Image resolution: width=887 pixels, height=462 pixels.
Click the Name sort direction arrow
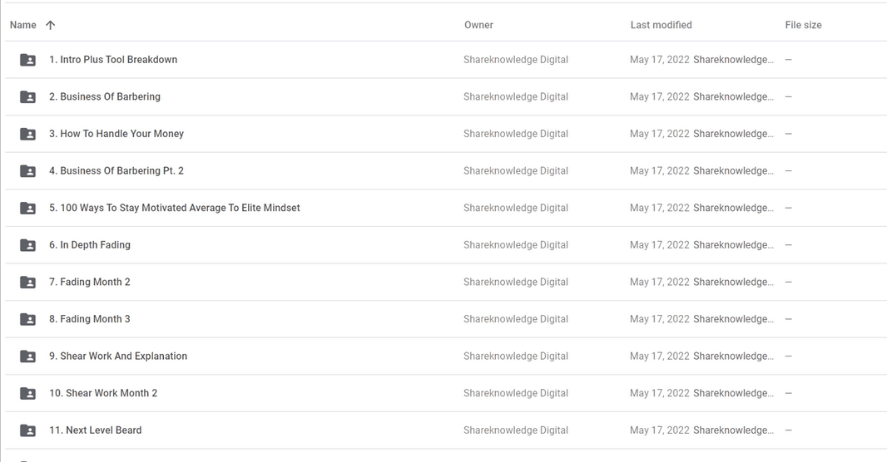pyautogui.click(x=51, y=25)
